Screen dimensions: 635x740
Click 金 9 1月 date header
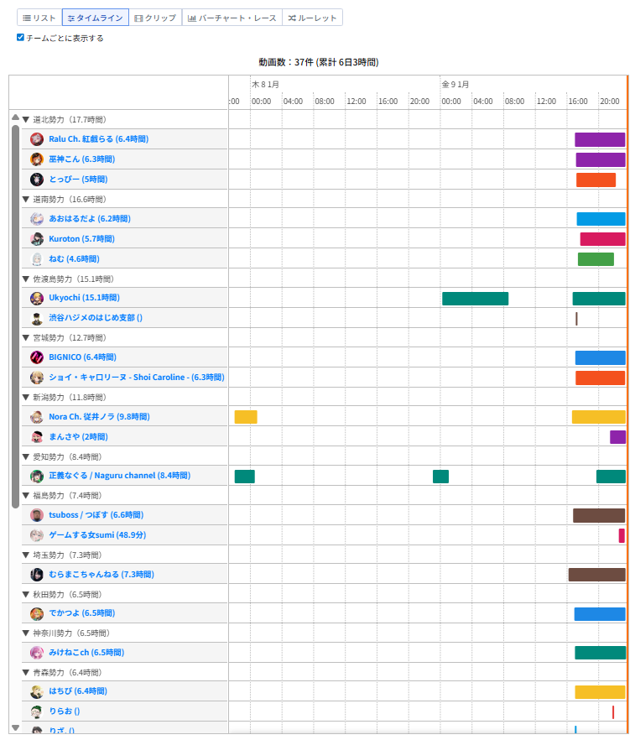(x=455, y=85)
